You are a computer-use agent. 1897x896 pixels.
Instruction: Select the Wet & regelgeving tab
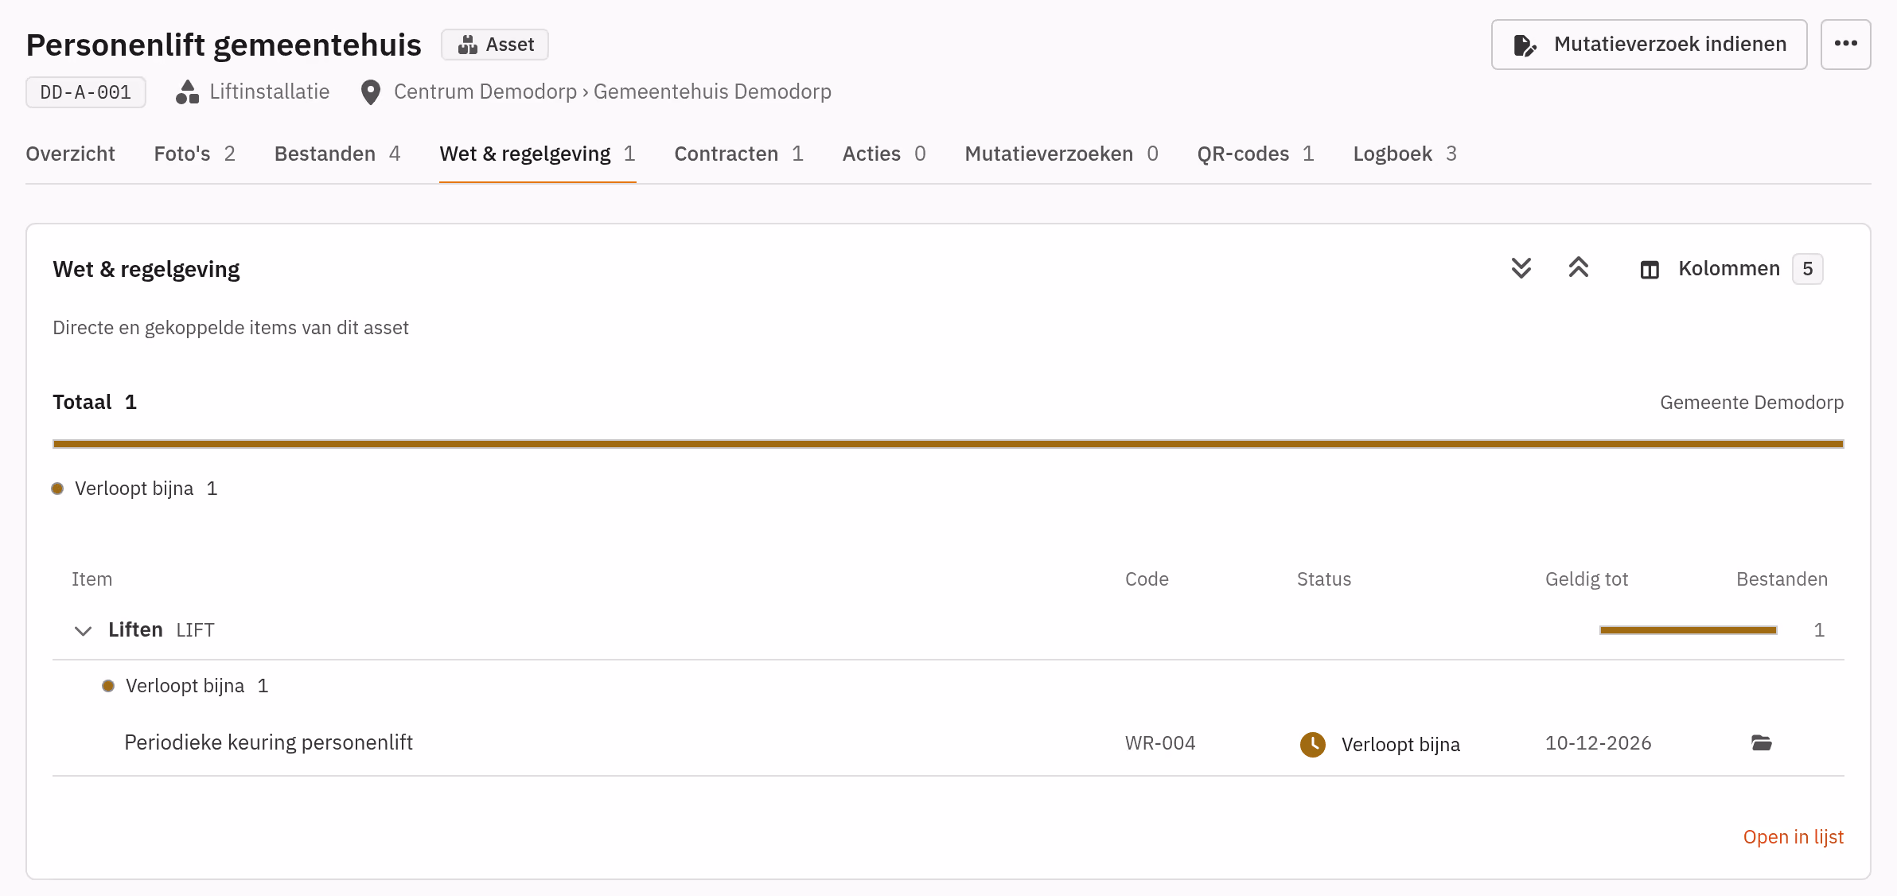click(x=537, y=154)
